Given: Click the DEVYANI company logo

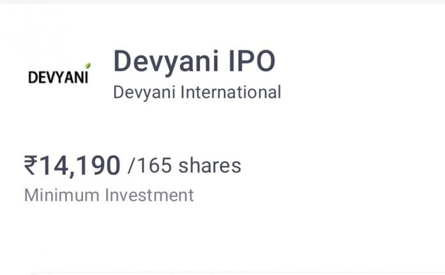Looking at the screenshot, I should coord(59,77).
